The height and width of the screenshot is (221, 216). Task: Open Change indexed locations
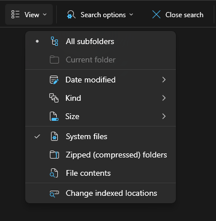click(x=100, y=194)
